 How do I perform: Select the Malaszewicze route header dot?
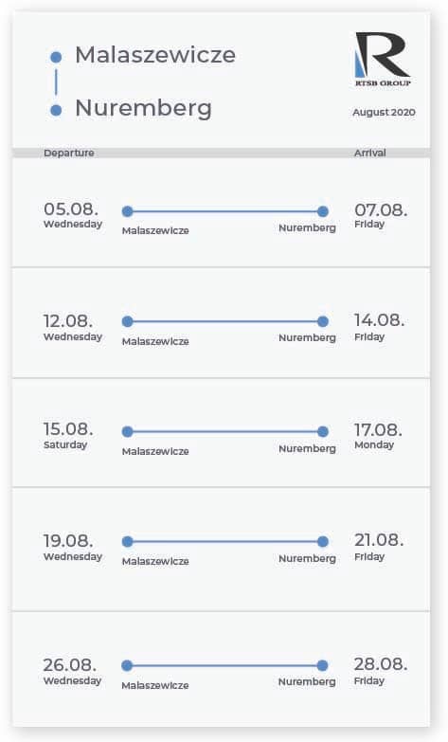(56, 57)
